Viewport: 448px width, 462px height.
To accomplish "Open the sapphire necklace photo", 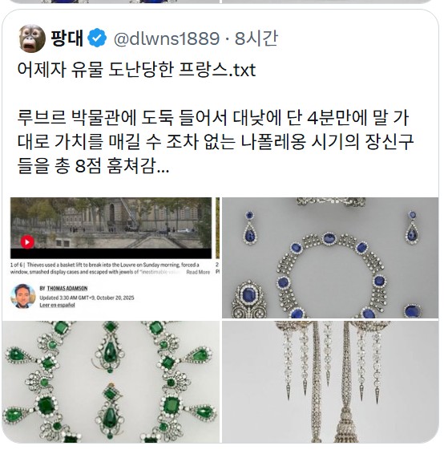I will [330, 257].
